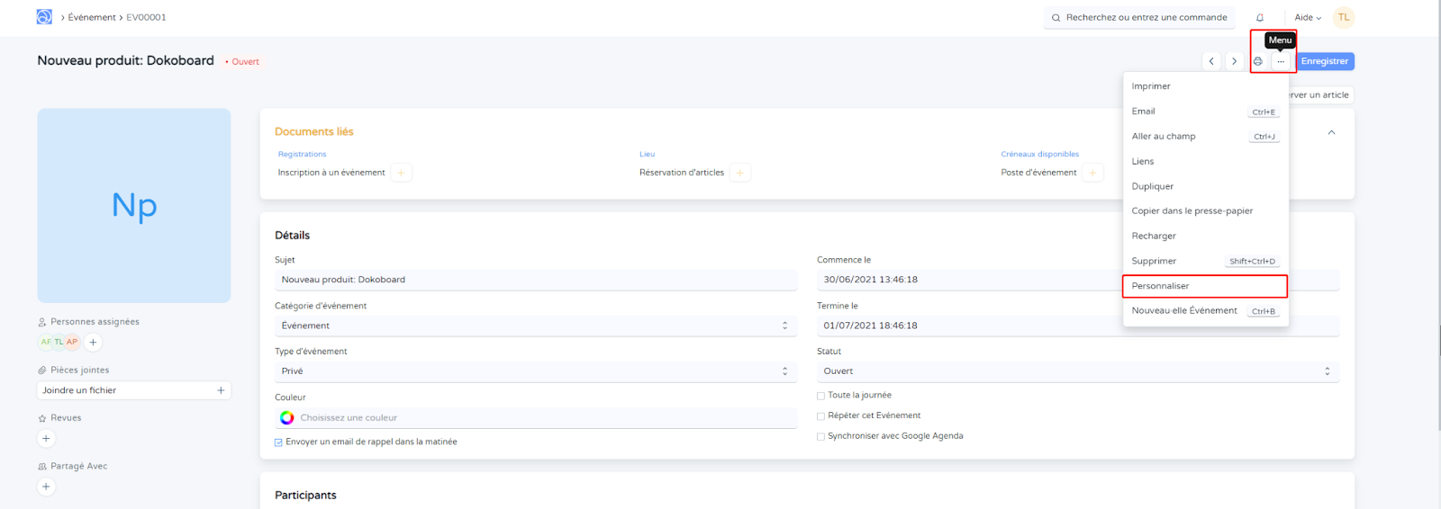Click plus next to Inscription à un événement

point(401,173)
